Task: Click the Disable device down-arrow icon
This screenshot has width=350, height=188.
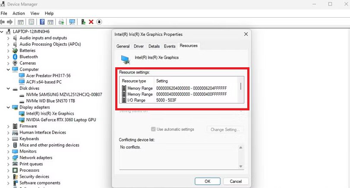Action: click(x=99, y=22)
